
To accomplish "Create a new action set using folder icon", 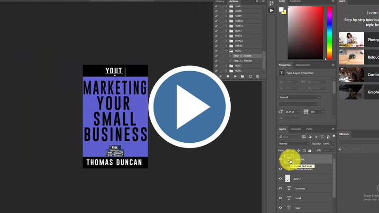I will (242, 76).
